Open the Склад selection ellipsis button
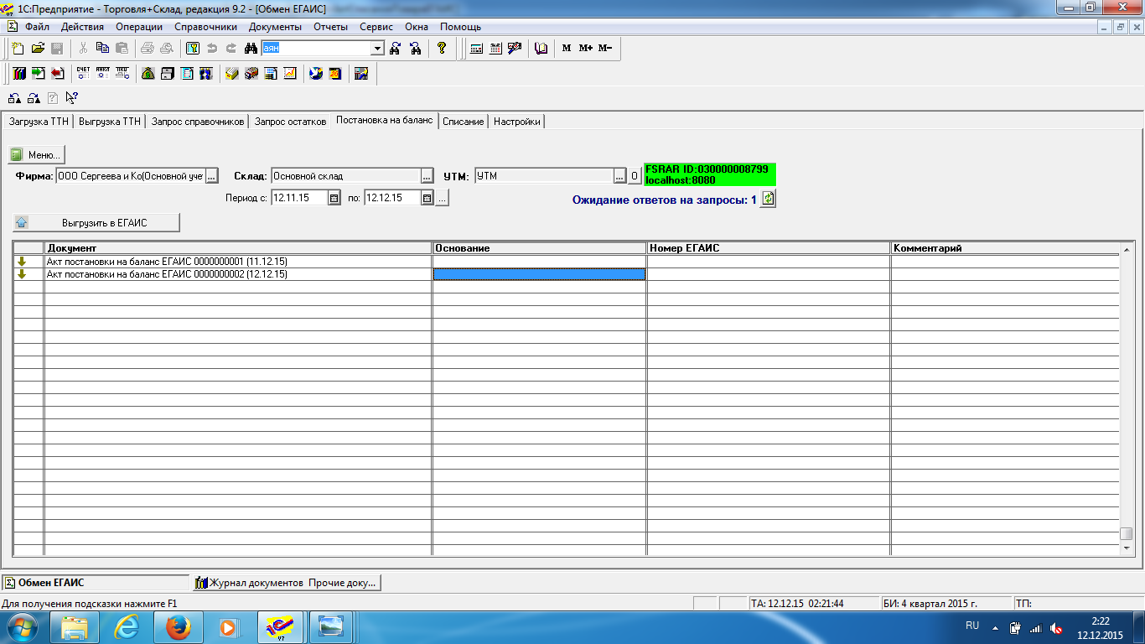Viewport: 1145px width, 644px height. 427,176
